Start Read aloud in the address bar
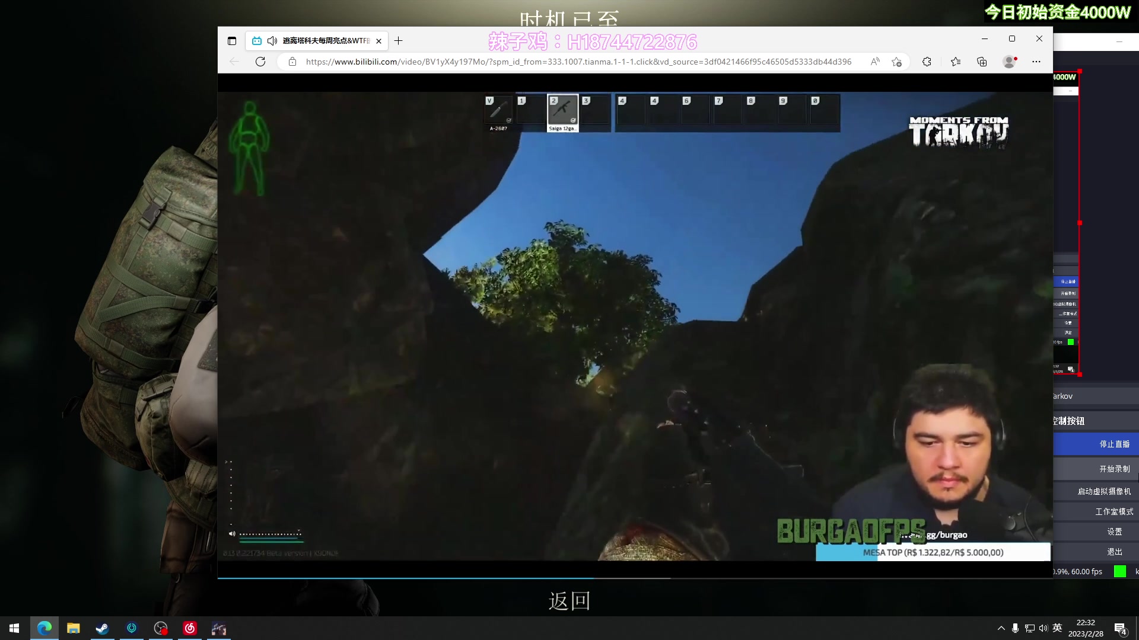This screenshot has width=1139, height=640. coord(875,62)
